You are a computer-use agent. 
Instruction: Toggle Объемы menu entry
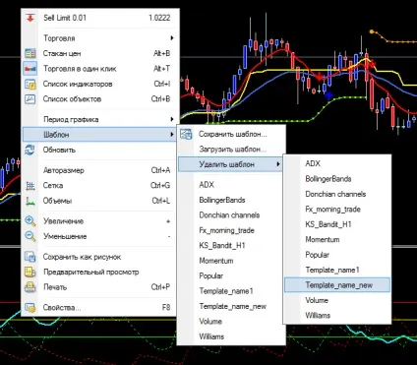100,201
